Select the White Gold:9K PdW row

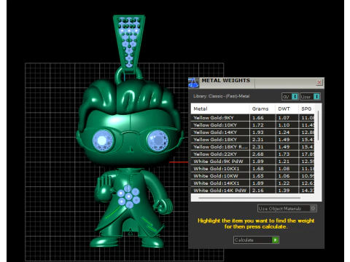pos(252,162)
